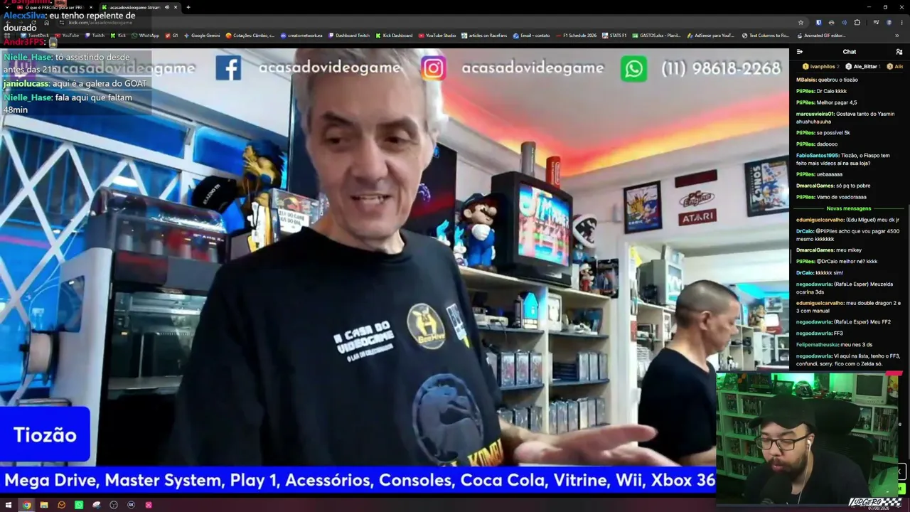The width and height of the screenshot is (910, 512).
Task: Click the streamer webcam picture-in-picture
Action: click(809, 439)
